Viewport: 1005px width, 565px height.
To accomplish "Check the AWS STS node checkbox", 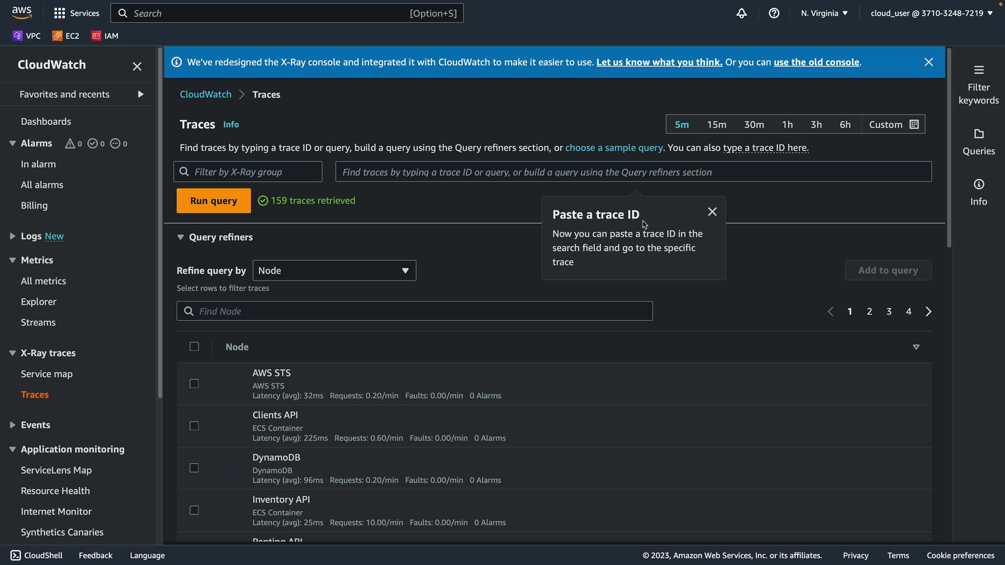I will click(x=194, y=384).
